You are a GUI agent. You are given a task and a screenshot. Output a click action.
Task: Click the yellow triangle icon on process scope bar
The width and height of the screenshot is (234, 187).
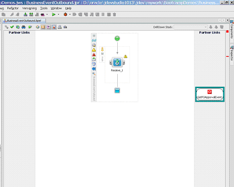point(94,50)
